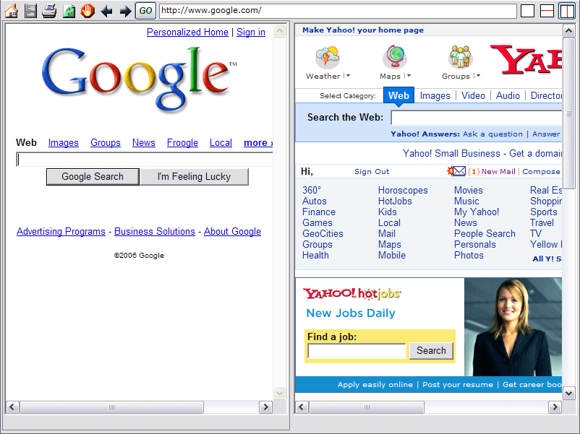This screenshot has width=580, height=434.
Task: Expand the Maps dropdown arrow
Action: click(407, 76)
